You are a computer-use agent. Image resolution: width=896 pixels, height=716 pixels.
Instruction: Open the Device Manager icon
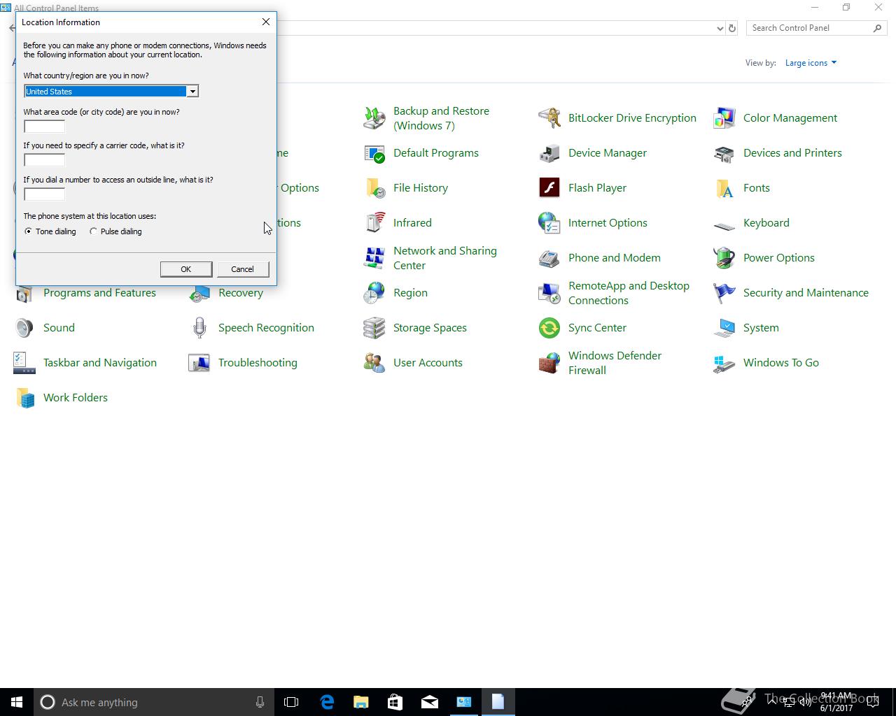[549, 153]
